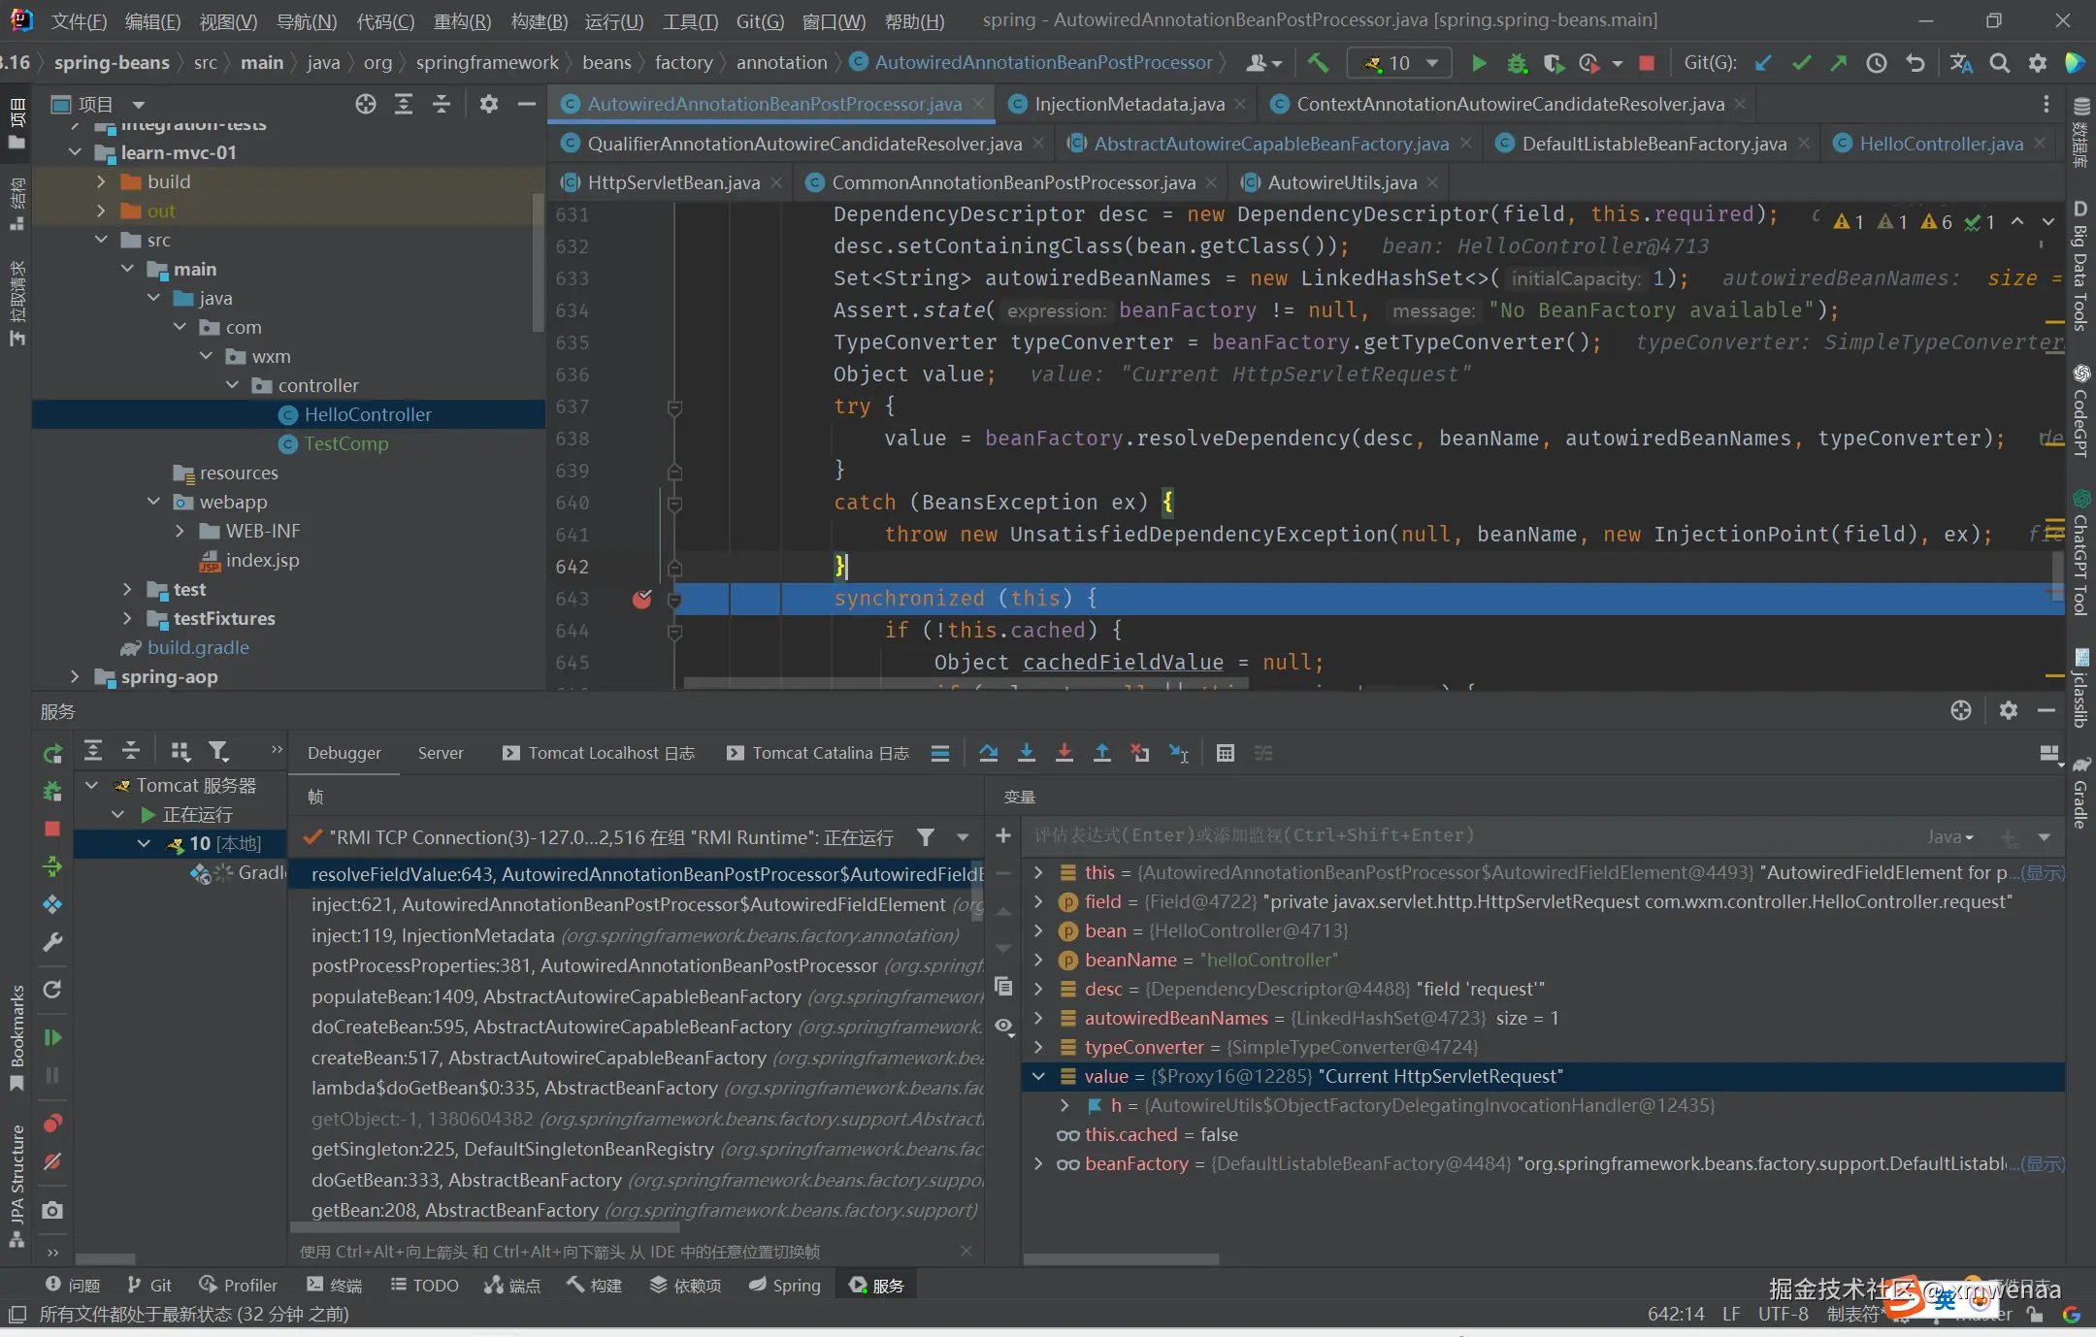Open the run configuration dropdown showing 10
This screenshot has width=2096, height=1337.
click(x=1399, y=63)
